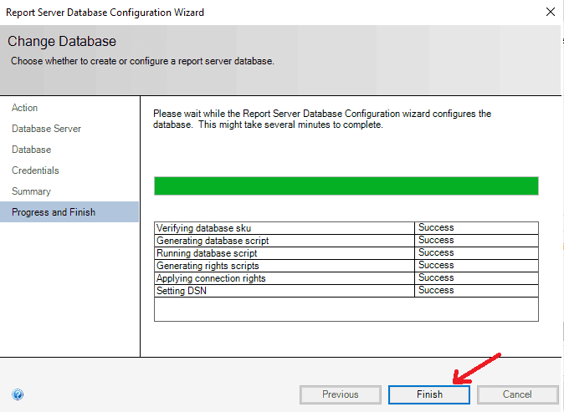Select the Action step in sidebar
This screenshot has width=564, height=412.
click(x=25, y=108)
